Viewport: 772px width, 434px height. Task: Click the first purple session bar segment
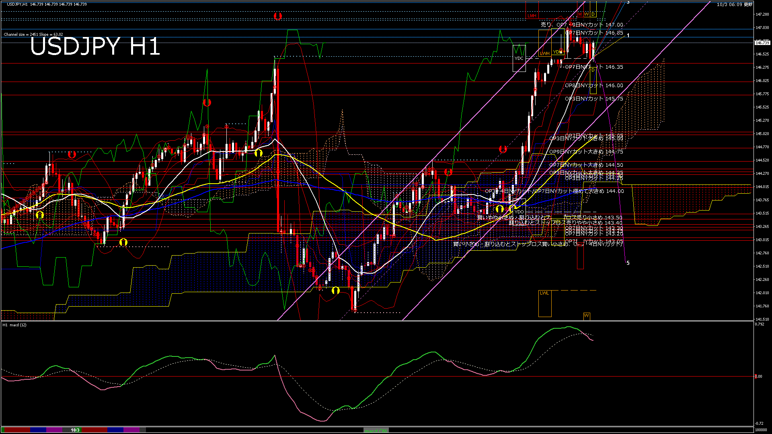pos(55,430)
